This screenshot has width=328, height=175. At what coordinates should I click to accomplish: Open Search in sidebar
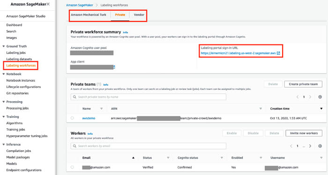tap(11, 31)
